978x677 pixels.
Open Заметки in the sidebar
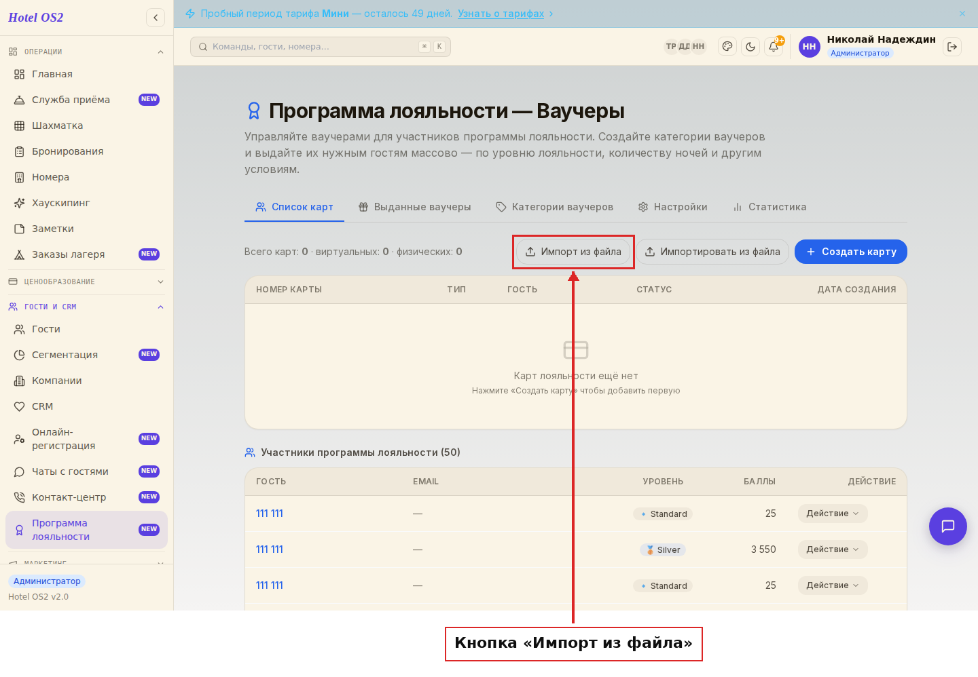[x=86, y=229]
